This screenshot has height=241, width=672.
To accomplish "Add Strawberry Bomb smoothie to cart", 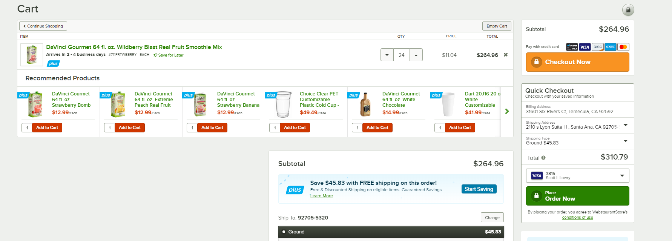I will 47,128.
